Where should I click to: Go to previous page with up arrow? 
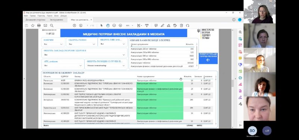pyautogui.click(x=74, y=25)
